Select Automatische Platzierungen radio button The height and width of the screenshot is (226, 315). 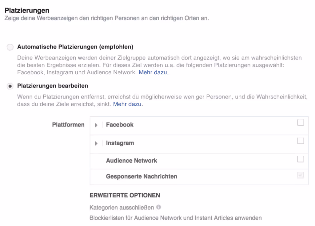tap(10, 47)
